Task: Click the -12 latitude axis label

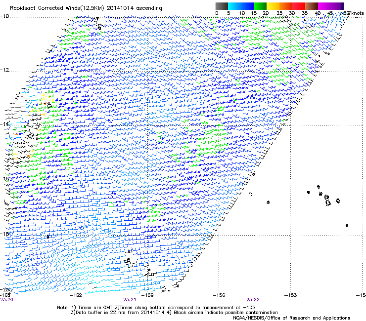Action: (x=4, y=70)
